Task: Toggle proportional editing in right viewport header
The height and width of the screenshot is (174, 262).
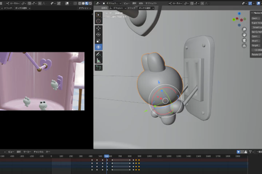Action: pos(202,3)
